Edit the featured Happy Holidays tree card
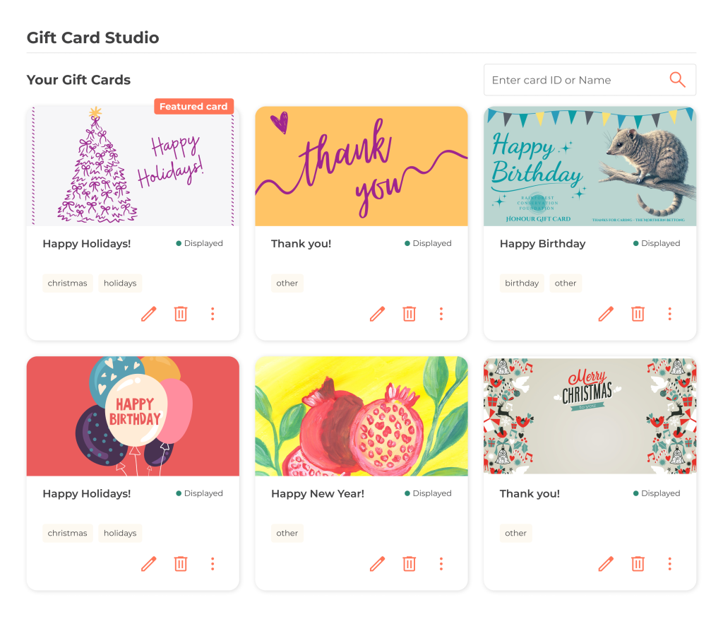This screenshot has width=723, height=617. [x=148, y=314]
